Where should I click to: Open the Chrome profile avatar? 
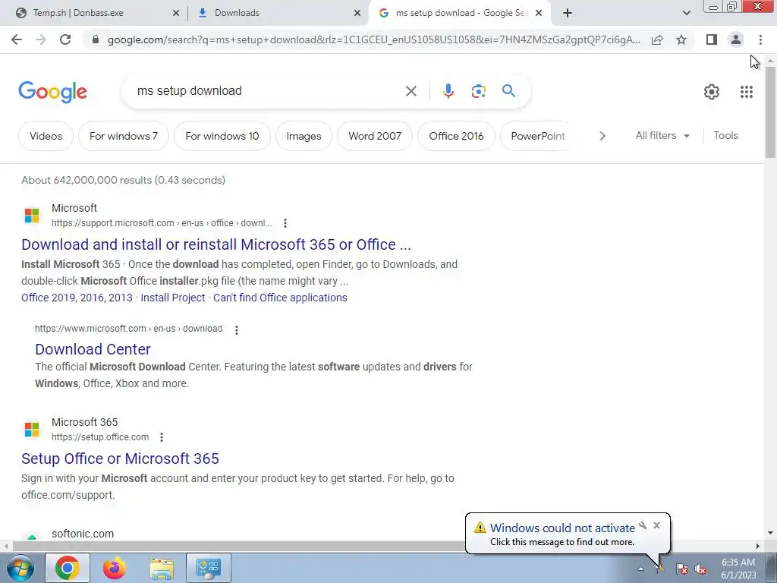[x=736, y=39]
